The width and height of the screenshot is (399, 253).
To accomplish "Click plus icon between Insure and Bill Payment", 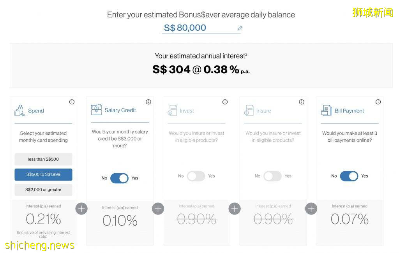I will pos(311,209).
